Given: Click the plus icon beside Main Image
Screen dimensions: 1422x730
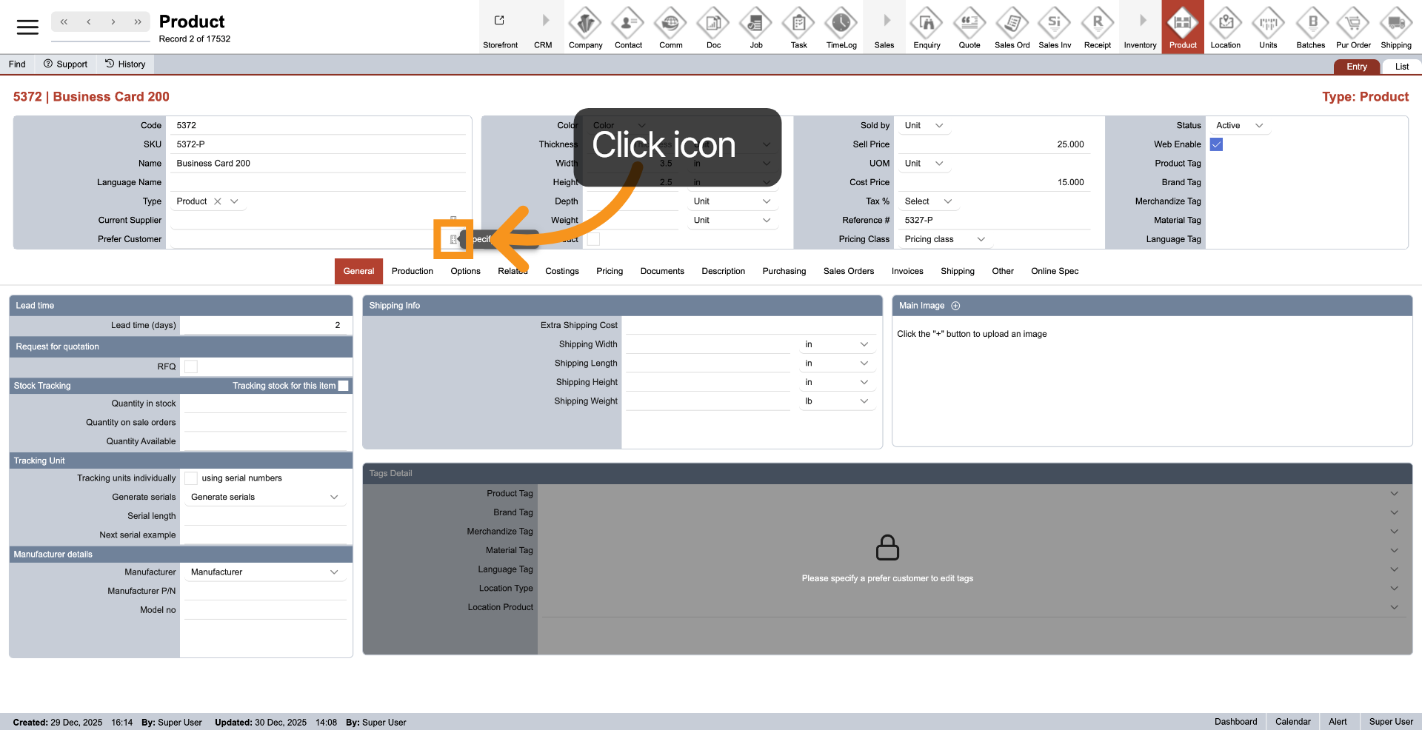Looking at the screenshot, I should pos(955,306).
